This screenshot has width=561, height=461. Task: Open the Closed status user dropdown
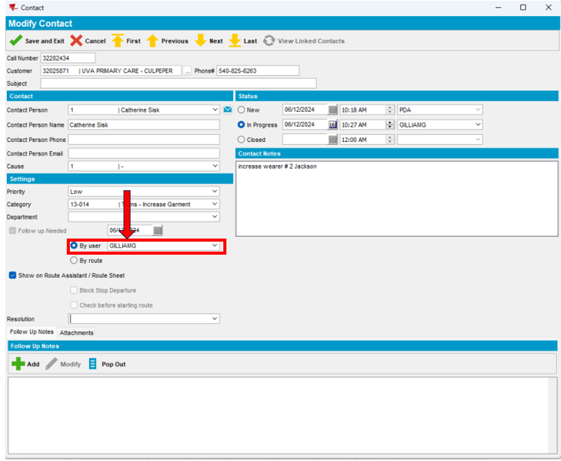click(478, 140)
